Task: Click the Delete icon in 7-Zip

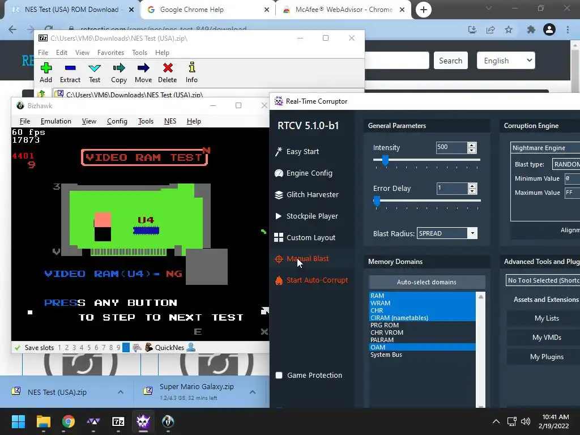Action: 168,68
